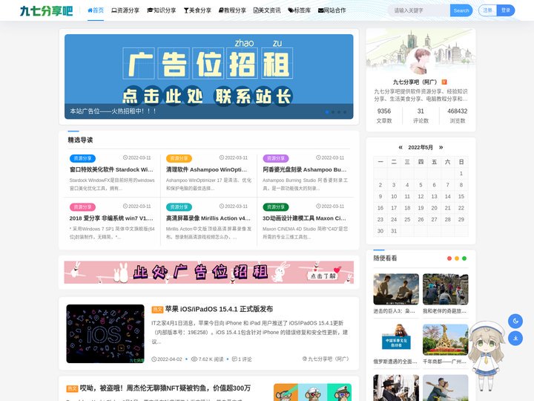Click the 点击了解 button on pink banner
This screenshot has height=401, width=534.
pos(323,276)
